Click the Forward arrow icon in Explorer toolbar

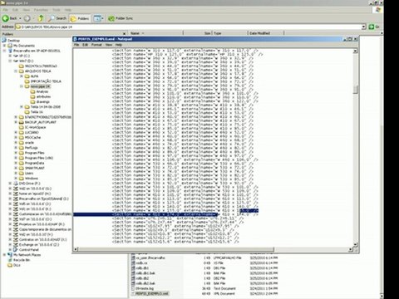point(27,18)
